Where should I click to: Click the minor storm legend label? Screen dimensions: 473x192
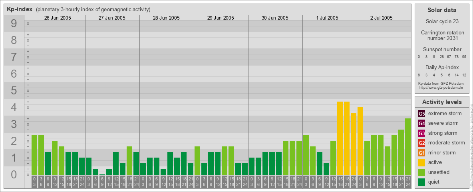(x=442, y=153)
